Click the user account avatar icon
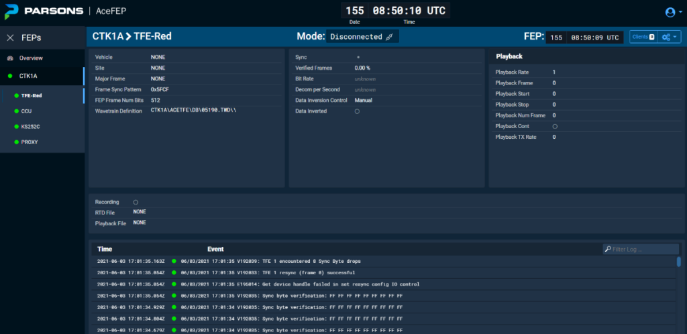This screenshot has width=687, height=334. click(670, 12)
